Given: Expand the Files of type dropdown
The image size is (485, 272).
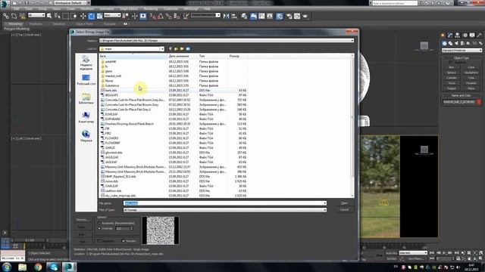Looking at the screenshot, I should [325, 210].
